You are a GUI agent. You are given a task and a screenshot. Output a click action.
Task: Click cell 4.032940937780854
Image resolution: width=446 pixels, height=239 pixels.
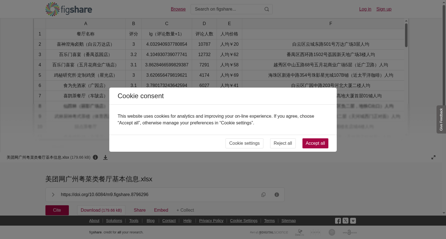tap(167, 44)
